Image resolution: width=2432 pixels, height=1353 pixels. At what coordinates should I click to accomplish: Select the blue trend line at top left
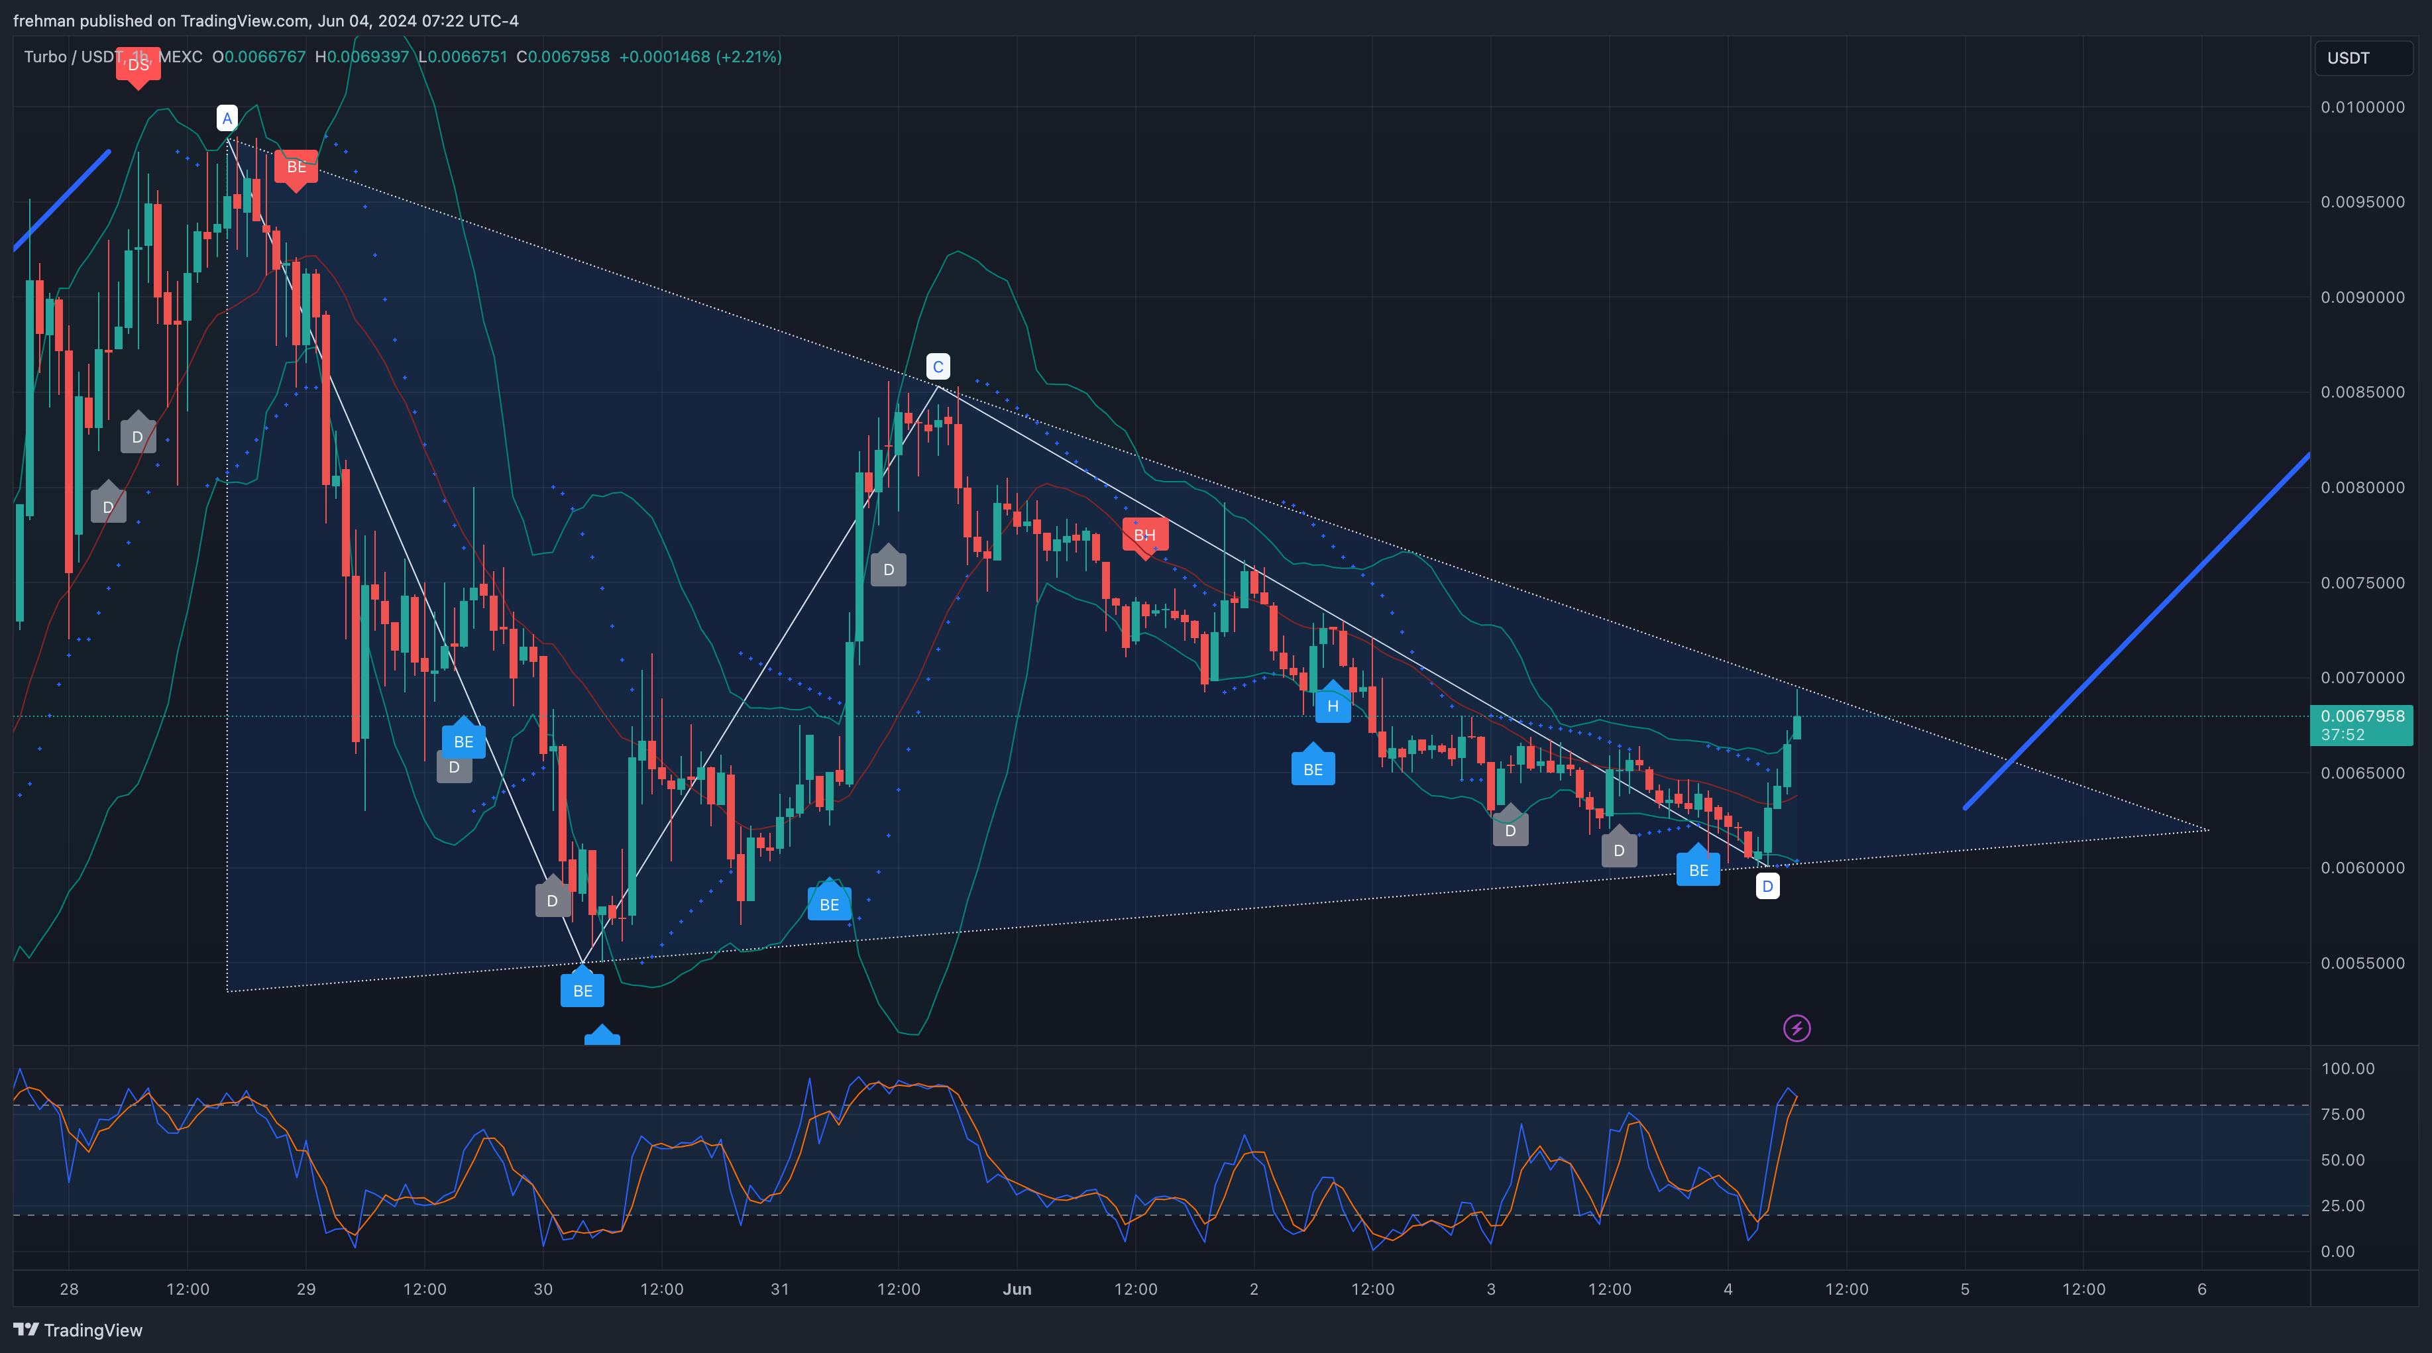pyautogui.click(x=62, y=199)
